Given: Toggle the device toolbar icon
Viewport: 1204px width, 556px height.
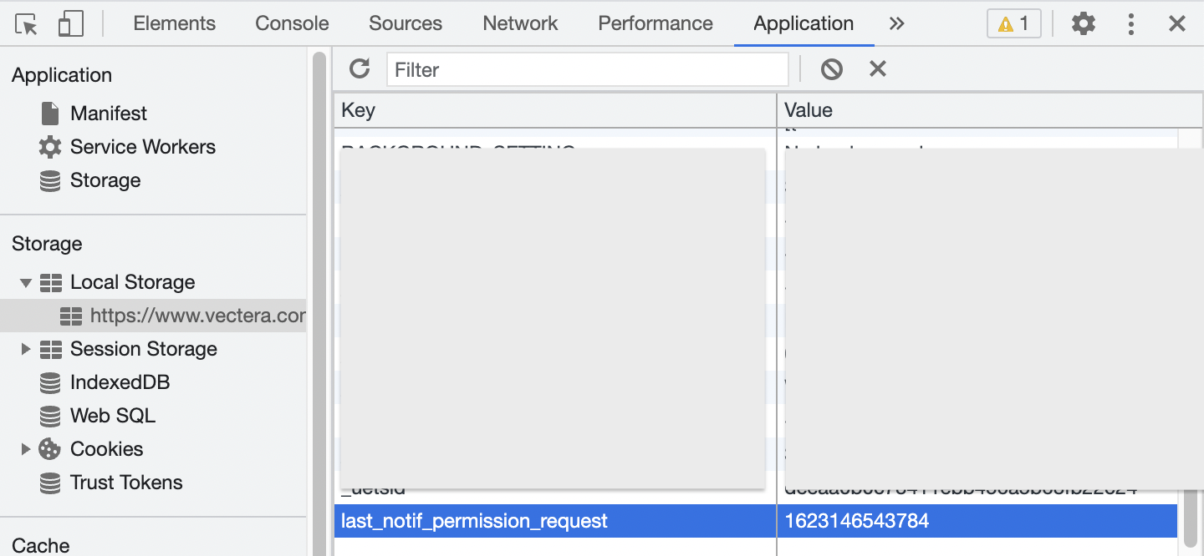Looking at the screenshot, I should (70, 24).
